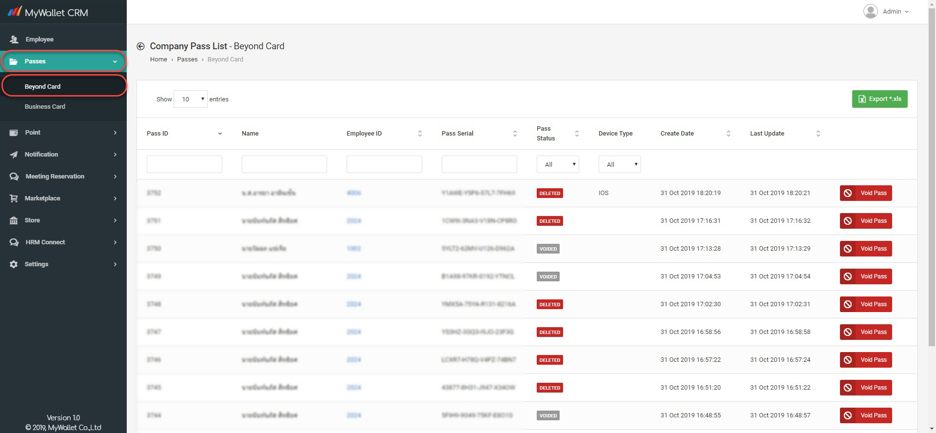Expand the Marketplace menu chevron
This screenshot has height=433, width=936.
point(115,198)
